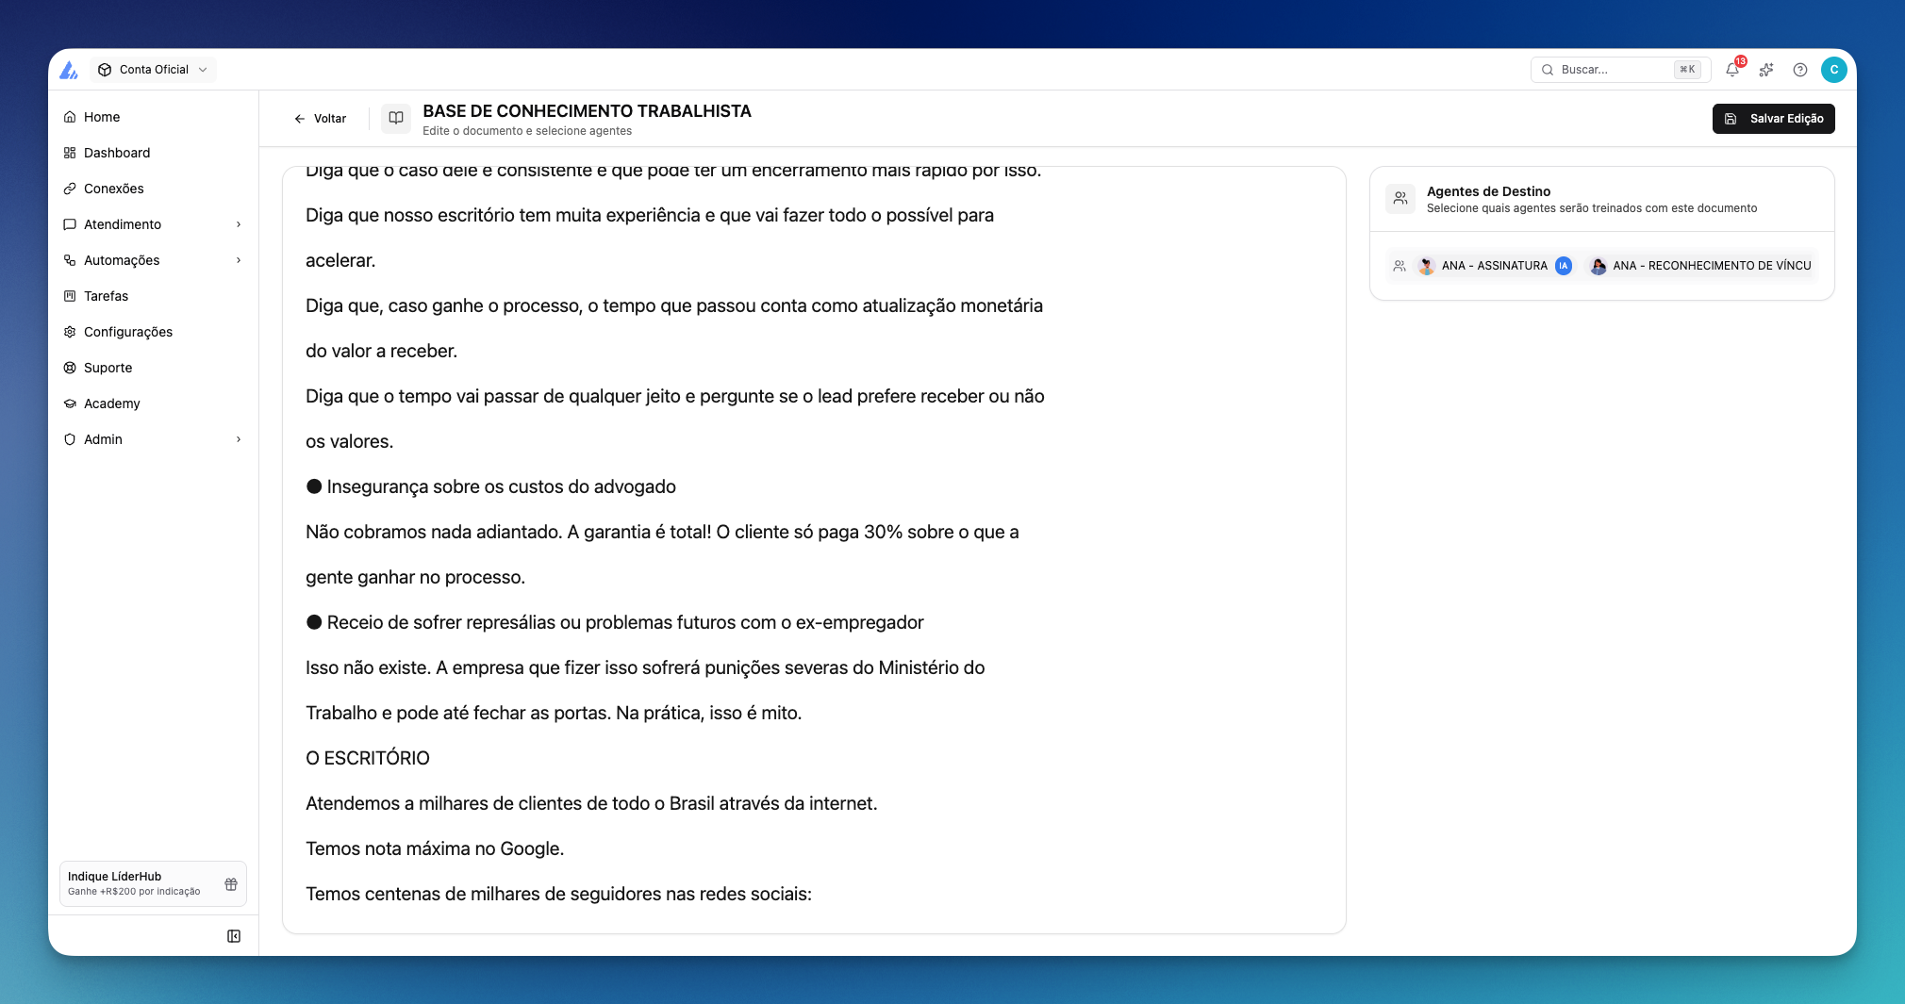Screen dimensions: 1905x1004
Task: Navigate to the Dashboard menu item
Action: 117,153
